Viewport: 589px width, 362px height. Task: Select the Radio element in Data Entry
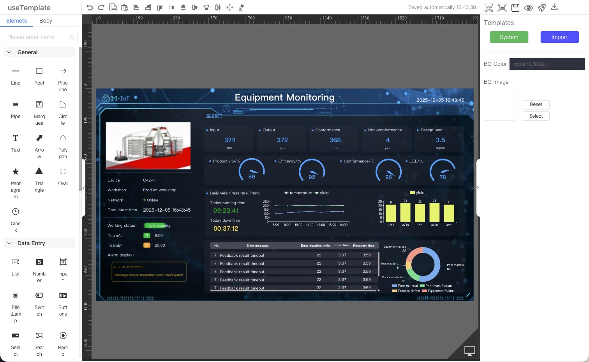pyautogui.click(x=63, y=336)
